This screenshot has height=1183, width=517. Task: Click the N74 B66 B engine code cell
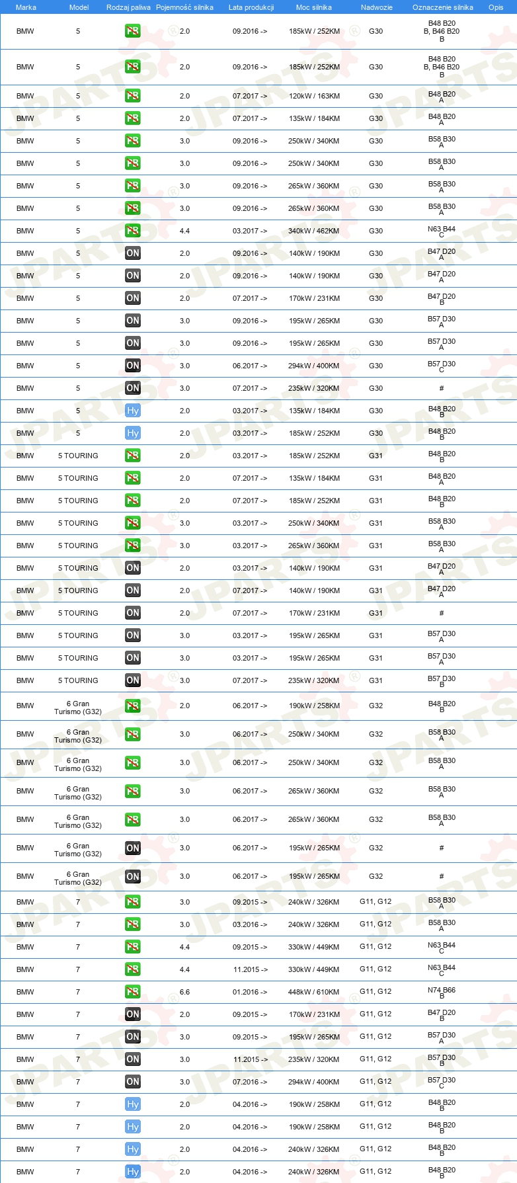click(442, 993)
